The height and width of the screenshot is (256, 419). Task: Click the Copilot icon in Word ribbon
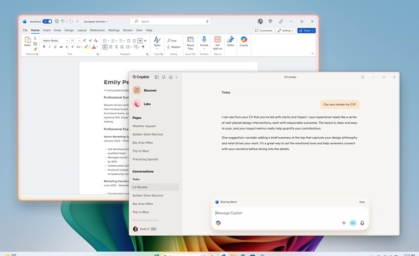[244, 41]
